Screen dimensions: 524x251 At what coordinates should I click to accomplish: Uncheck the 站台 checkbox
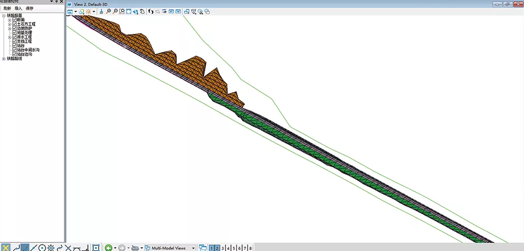(x=14, y=45)
